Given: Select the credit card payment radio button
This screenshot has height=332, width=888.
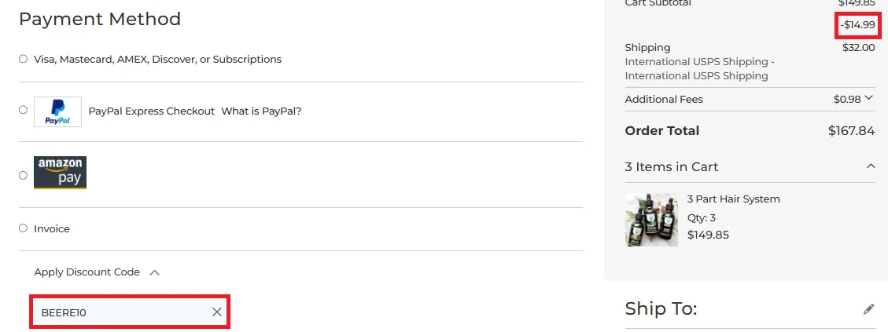Looking at the screenshot, I should click(24, 59).
